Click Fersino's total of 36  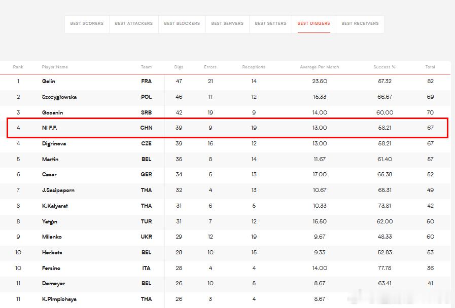(430, 268)
